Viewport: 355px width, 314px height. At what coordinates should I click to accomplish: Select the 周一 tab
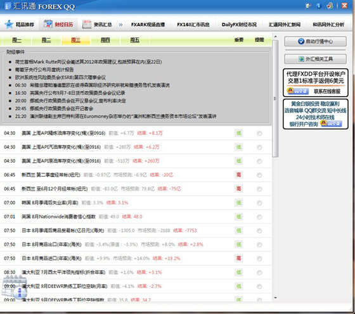(x=16, y=41)
